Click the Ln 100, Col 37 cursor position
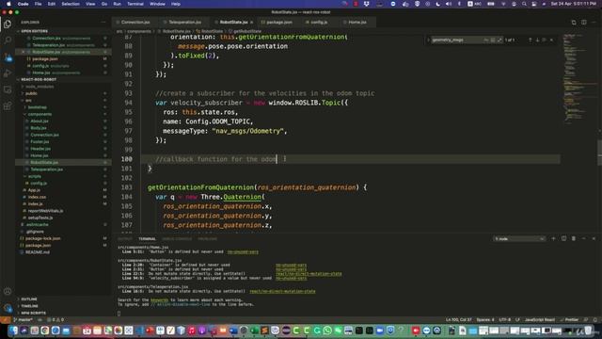The image size is (602, 339). pos(459,320)
